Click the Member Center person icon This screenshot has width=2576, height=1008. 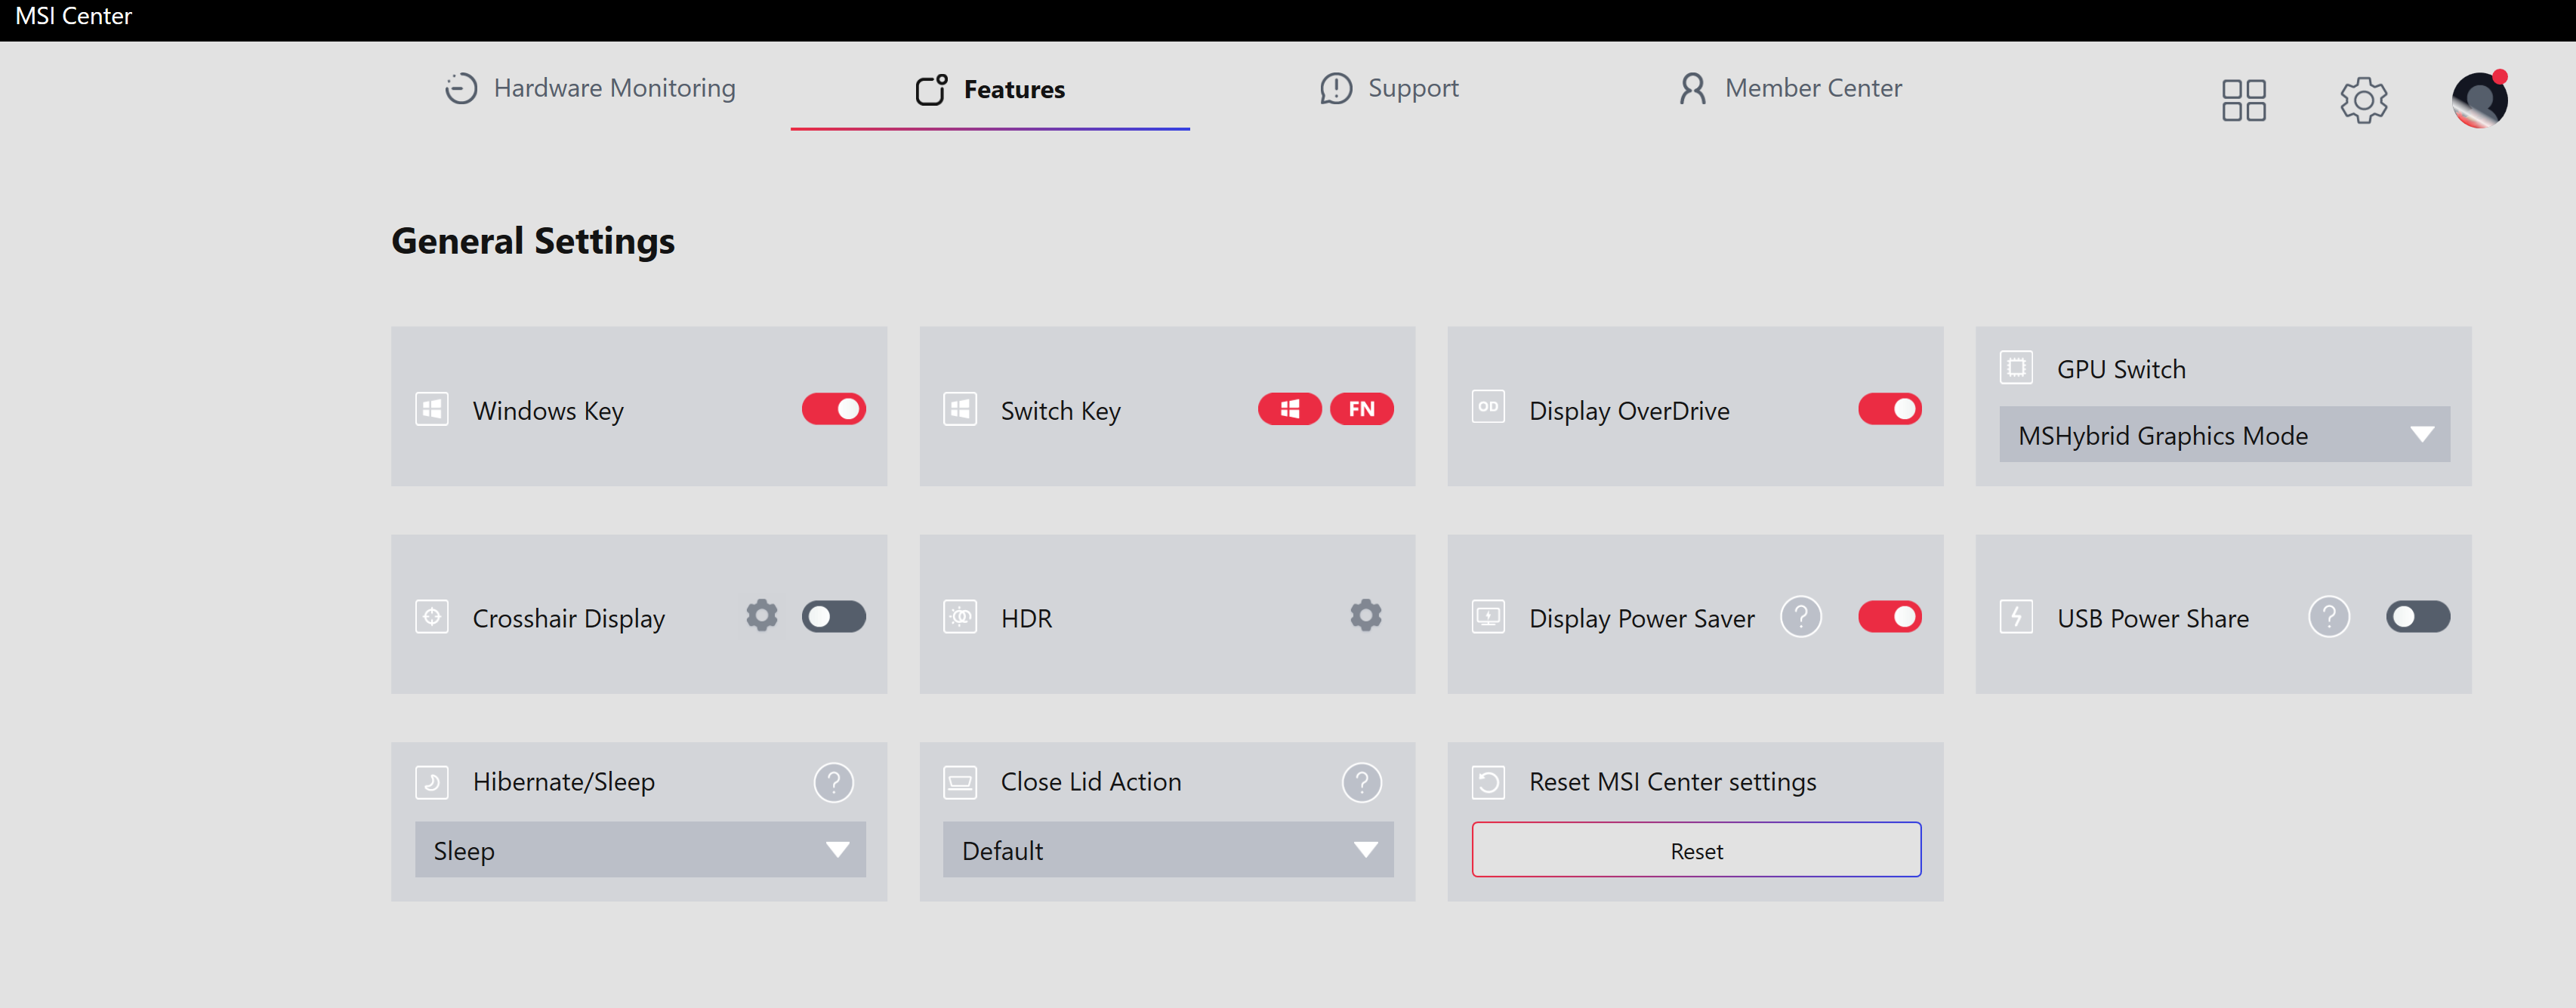[x=1692, y=88]
